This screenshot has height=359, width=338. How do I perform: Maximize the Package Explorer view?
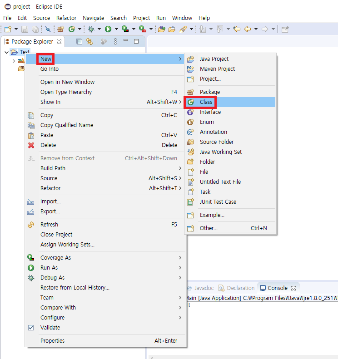click(136, 41)
